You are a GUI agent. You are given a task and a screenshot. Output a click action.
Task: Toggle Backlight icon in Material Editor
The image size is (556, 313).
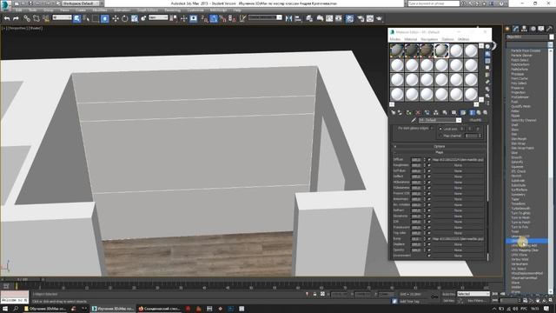488,54
